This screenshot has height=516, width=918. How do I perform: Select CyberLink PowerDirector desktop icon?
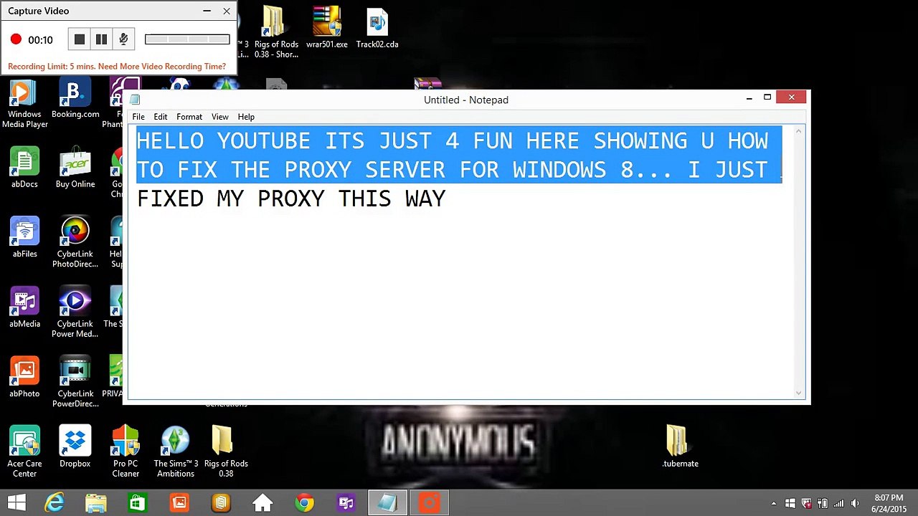(75, 382)
